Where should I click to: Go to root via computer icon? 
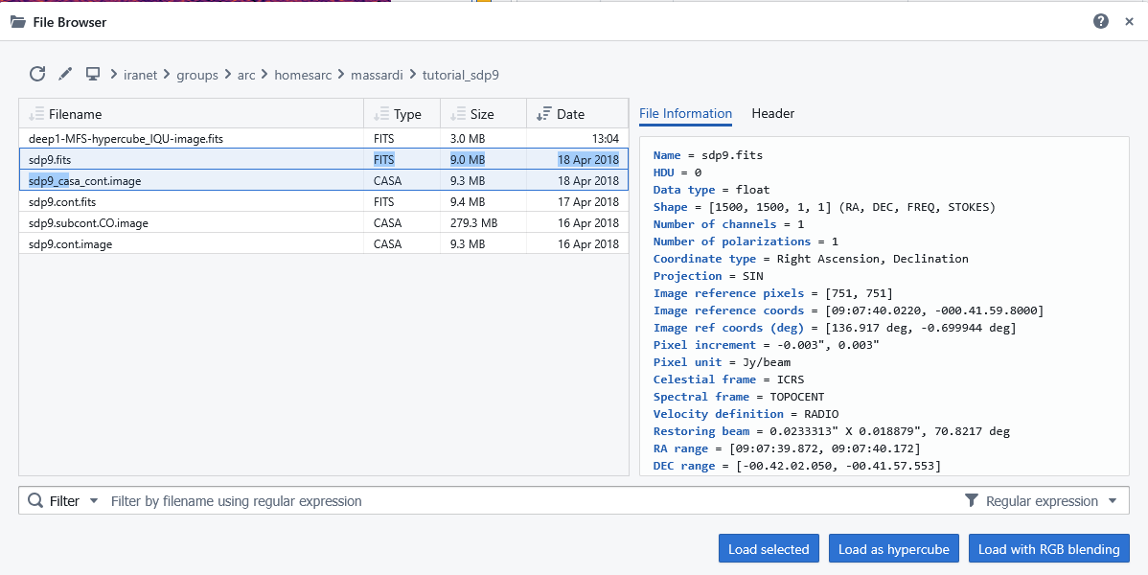click(x=92, y=74)
